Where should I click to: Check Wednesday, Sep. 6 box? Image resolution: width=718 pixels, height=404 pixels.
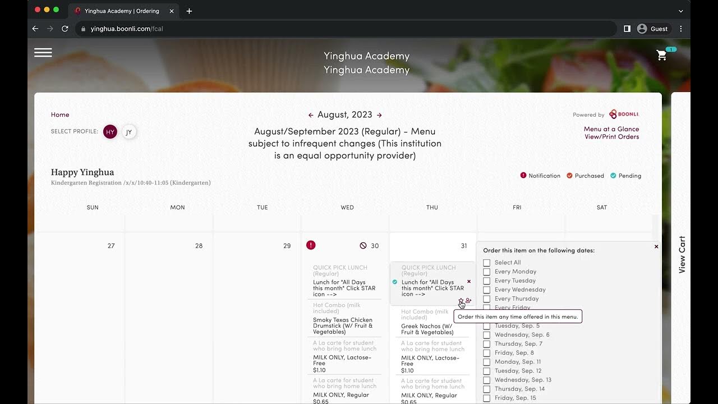click(486, 335)
